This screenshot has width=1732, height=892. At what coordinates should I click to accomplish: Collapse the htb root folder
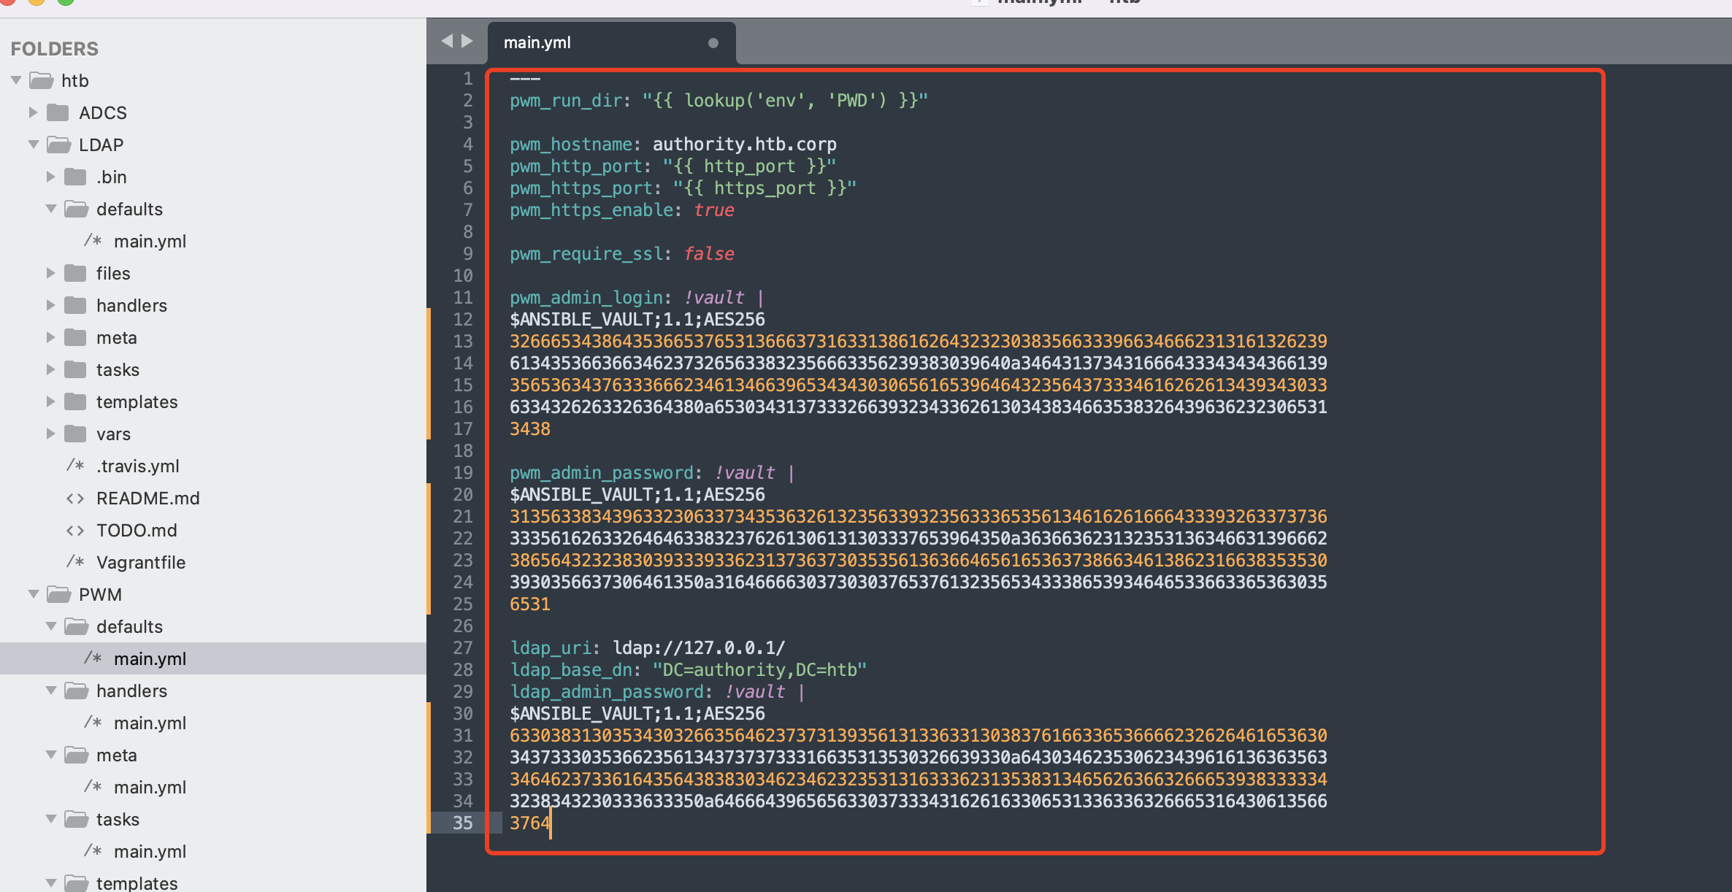tap(16, 80)
